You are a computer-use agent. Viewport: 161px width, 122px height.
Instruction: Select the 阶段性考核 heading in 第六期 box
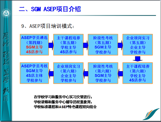coord(103,66)
